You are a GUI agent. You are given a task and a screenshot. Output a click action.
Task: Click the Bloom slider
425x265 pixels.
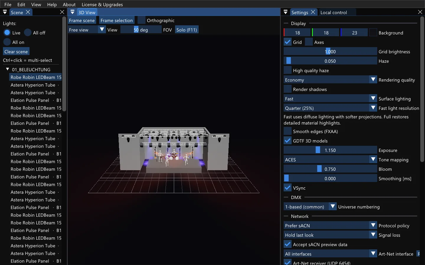point(330,169)
